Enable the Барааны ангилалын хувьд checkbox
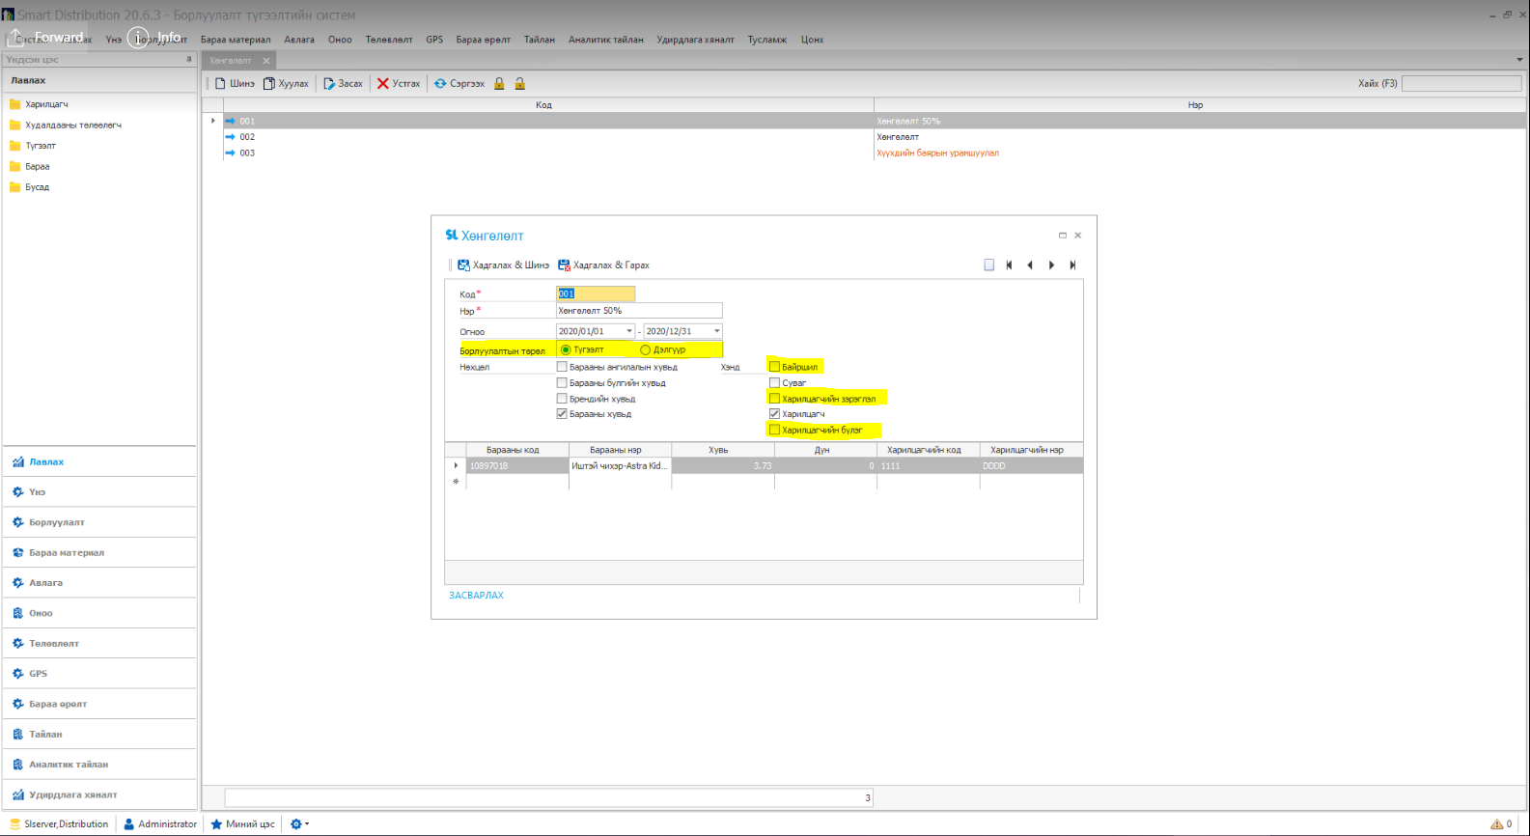 (562, 367)
